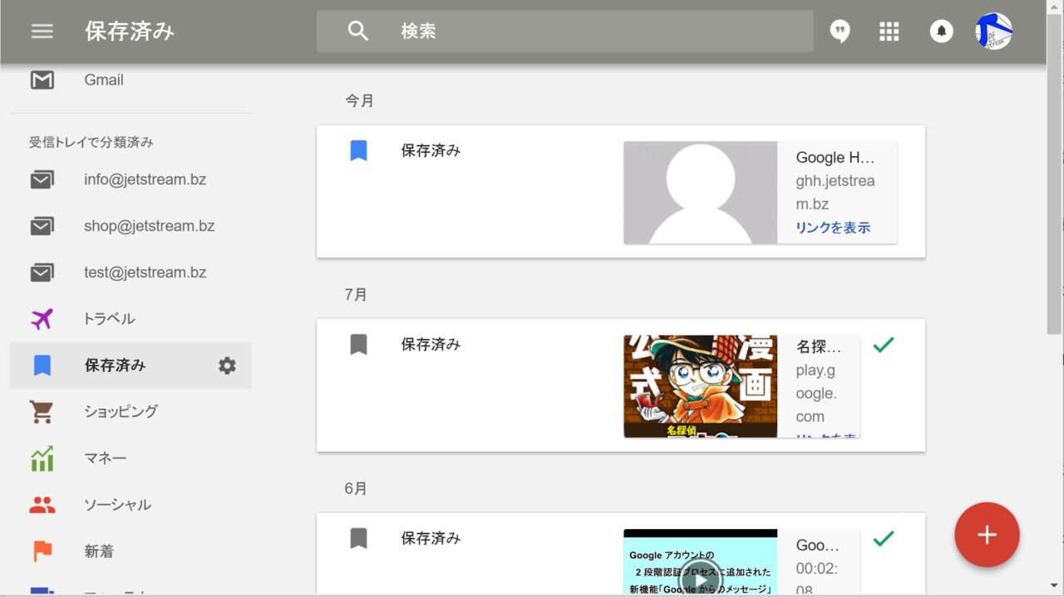Open the Gmail entry in sidebar
The image size is (1064, 597).
pos(103,80)
